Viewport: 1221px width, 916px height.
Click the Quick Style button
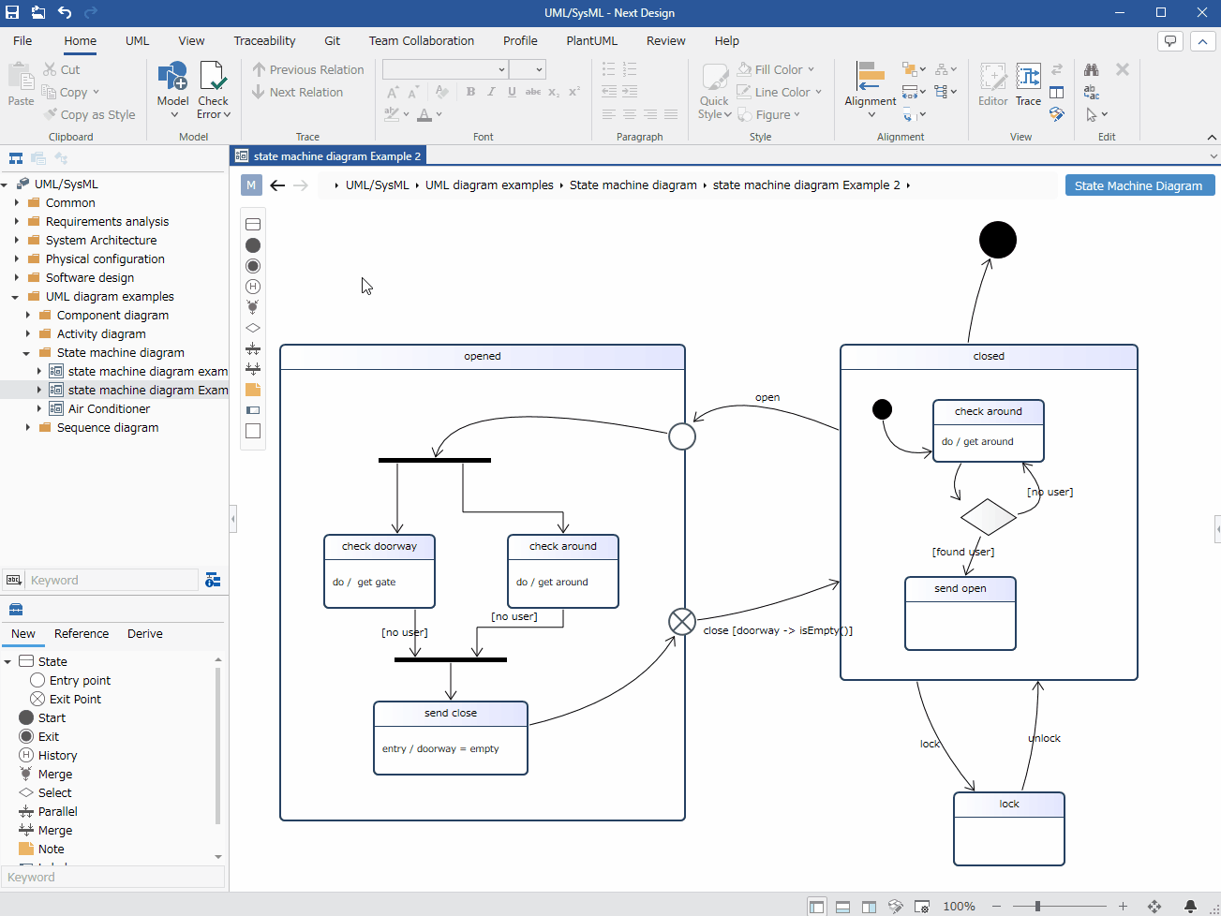point(714,90)
